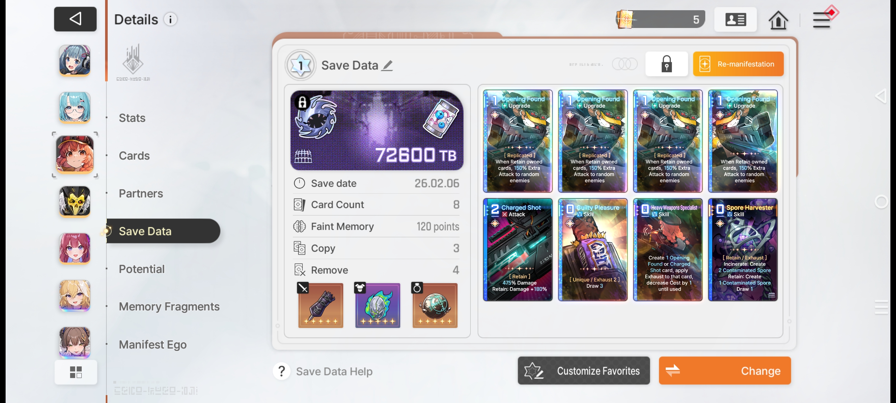Click the Save Data Help question mark

coord(281,371)
